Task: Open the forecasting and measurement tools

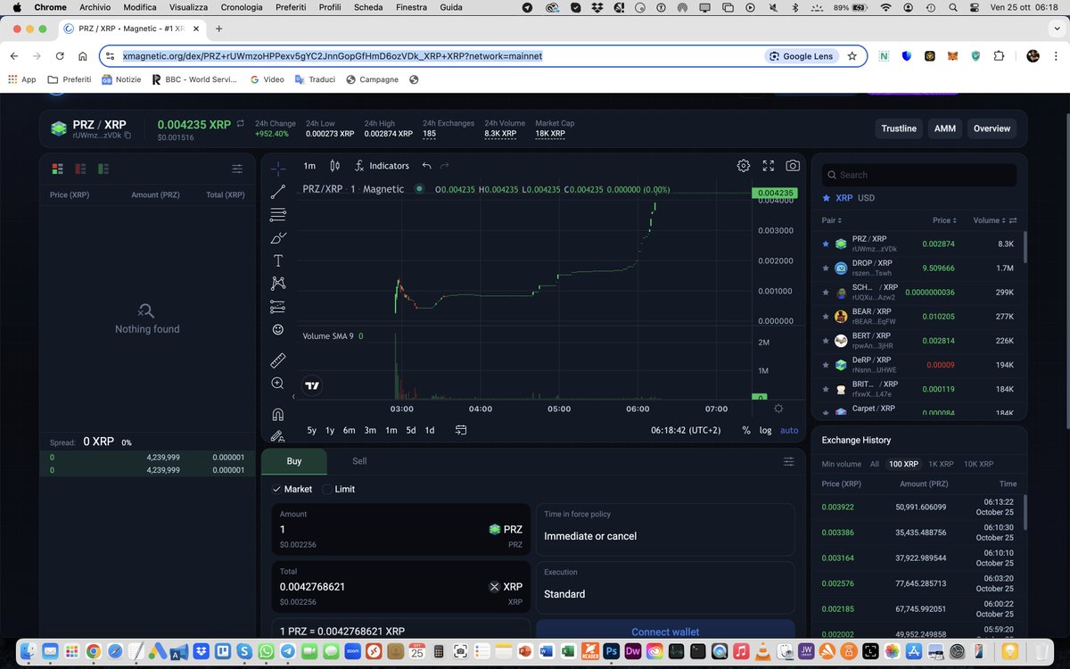Action: 278,307
